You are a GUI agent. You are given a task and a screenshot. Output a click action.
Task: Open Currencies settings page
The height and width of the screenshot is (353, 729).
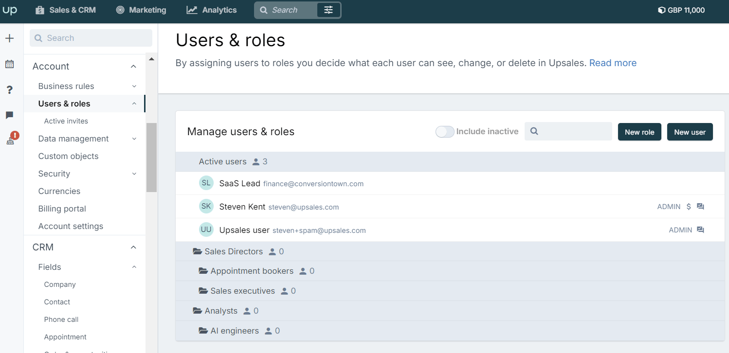point(59,191)
